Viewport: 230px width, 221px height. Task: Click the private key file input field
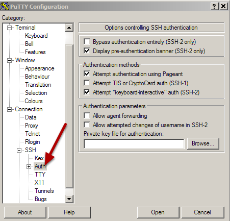coord(134,144)
